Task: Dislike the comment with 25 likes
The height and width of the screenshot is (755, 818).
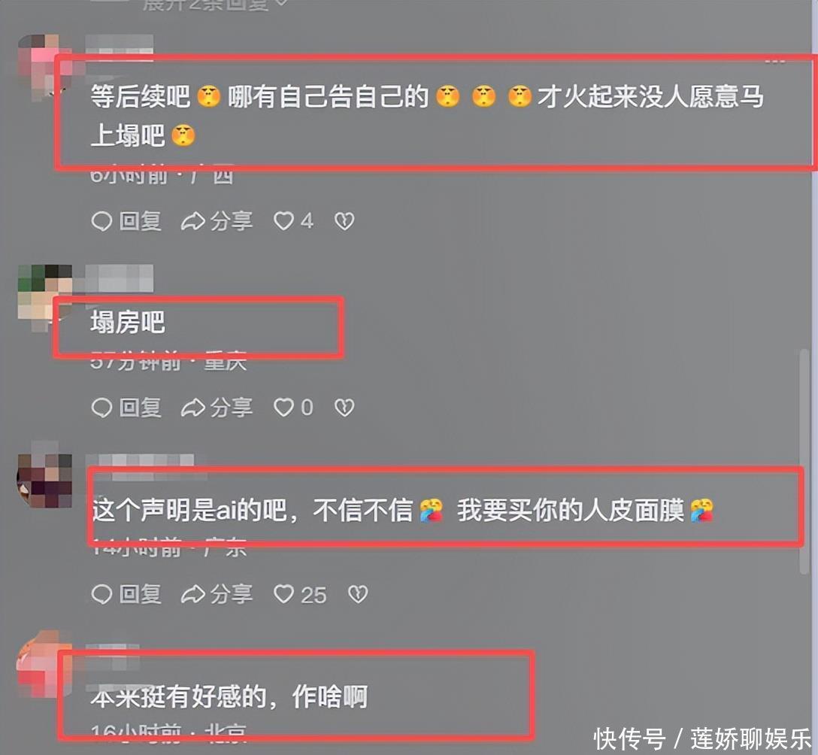Action: pyautogui.click(x=358, y=594)
